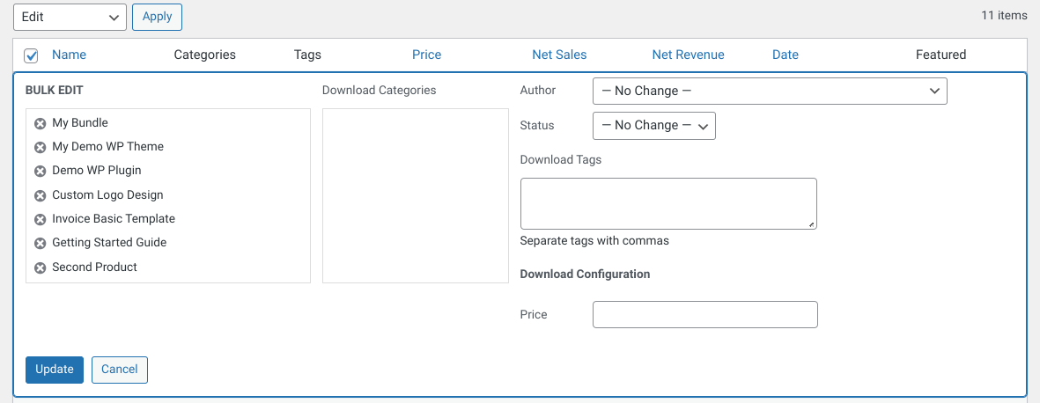Remove My Demo WP Theme from bulk edit
The width and height of the screenshot is (1040, 403).
[40, 147]
